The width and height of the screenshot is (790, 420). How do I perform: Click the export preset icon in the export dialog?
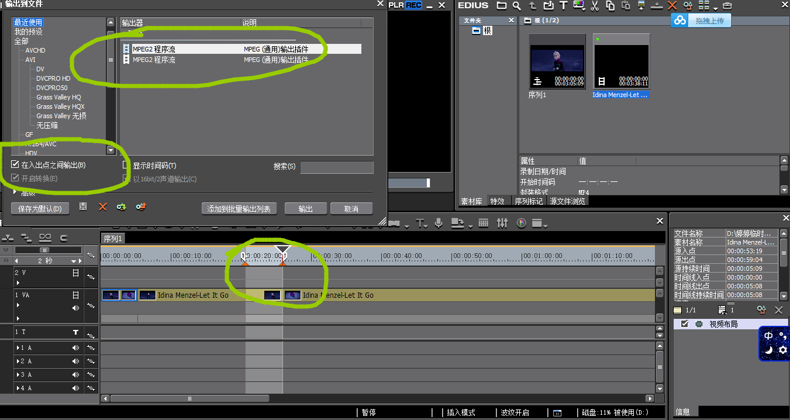pos(140,207)
